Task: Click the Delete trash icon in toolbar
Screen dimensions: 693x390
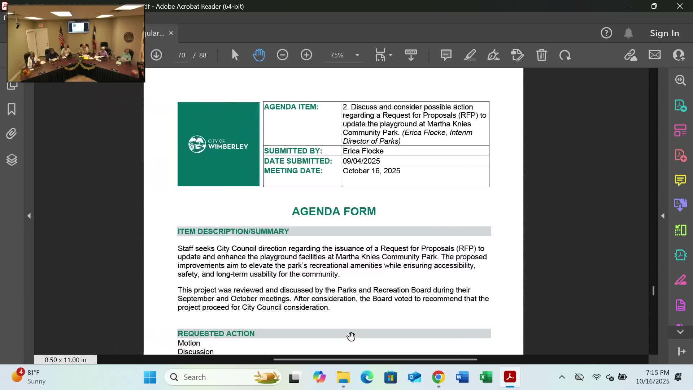Action: click(x=541, y=55)
